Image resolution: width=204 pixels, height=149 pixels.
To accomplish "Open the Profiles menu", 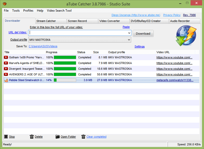I will pyautogui.click(x=28, y=11).
